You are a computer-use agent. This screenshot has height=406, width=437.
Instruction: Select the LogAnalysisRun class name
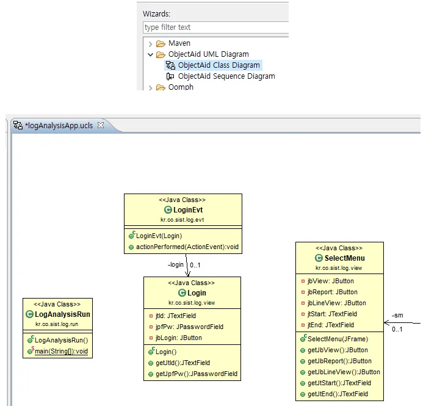coord(62,314)
